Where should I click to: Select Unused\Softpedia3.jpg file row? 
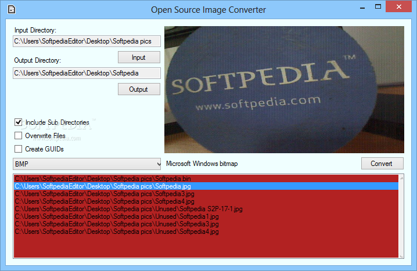click(206, 224)
